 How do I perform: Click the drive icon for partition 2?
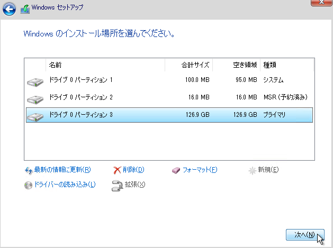[x=35, y=99]
